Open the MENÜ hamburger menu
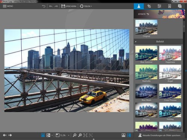The image size is (187, 140). pyautogui.click(x=8, y=6)
